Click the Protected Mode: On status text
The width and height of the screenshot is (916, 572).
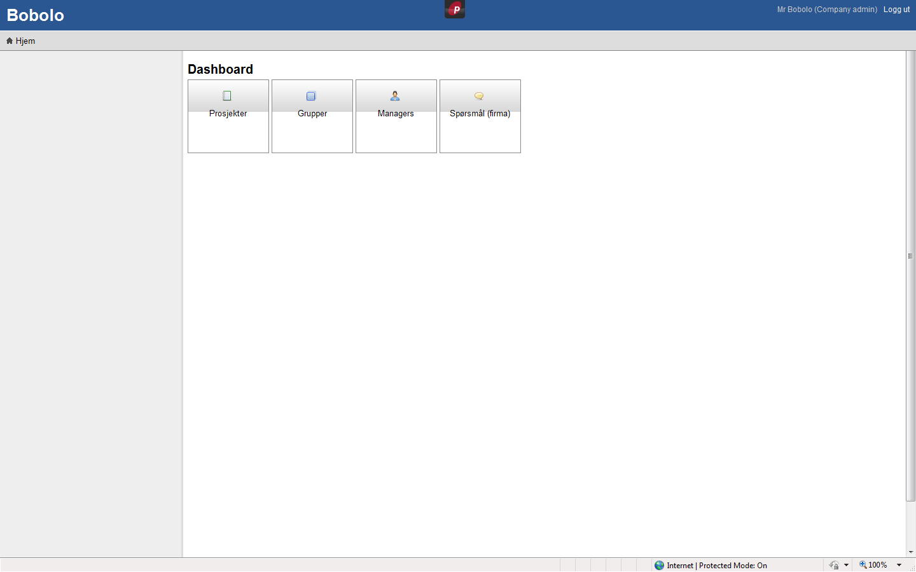click(x=733, y=566)
